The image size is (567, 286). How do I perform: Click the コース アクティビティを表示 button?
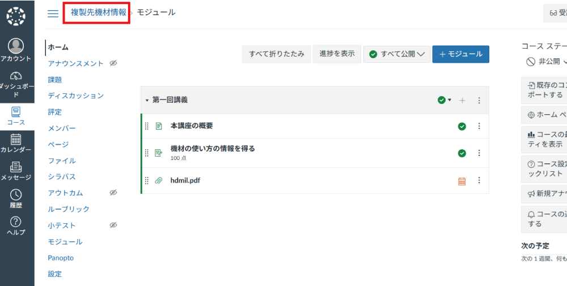point(544,139)
